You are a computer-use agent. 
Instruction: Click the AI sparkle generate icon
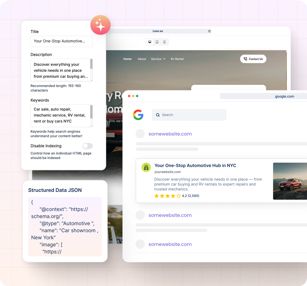pos(100,25)
